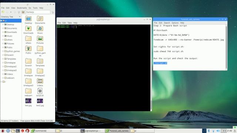Expand Desktop in directory tree

pyautogui.click(x=3, y=24)
